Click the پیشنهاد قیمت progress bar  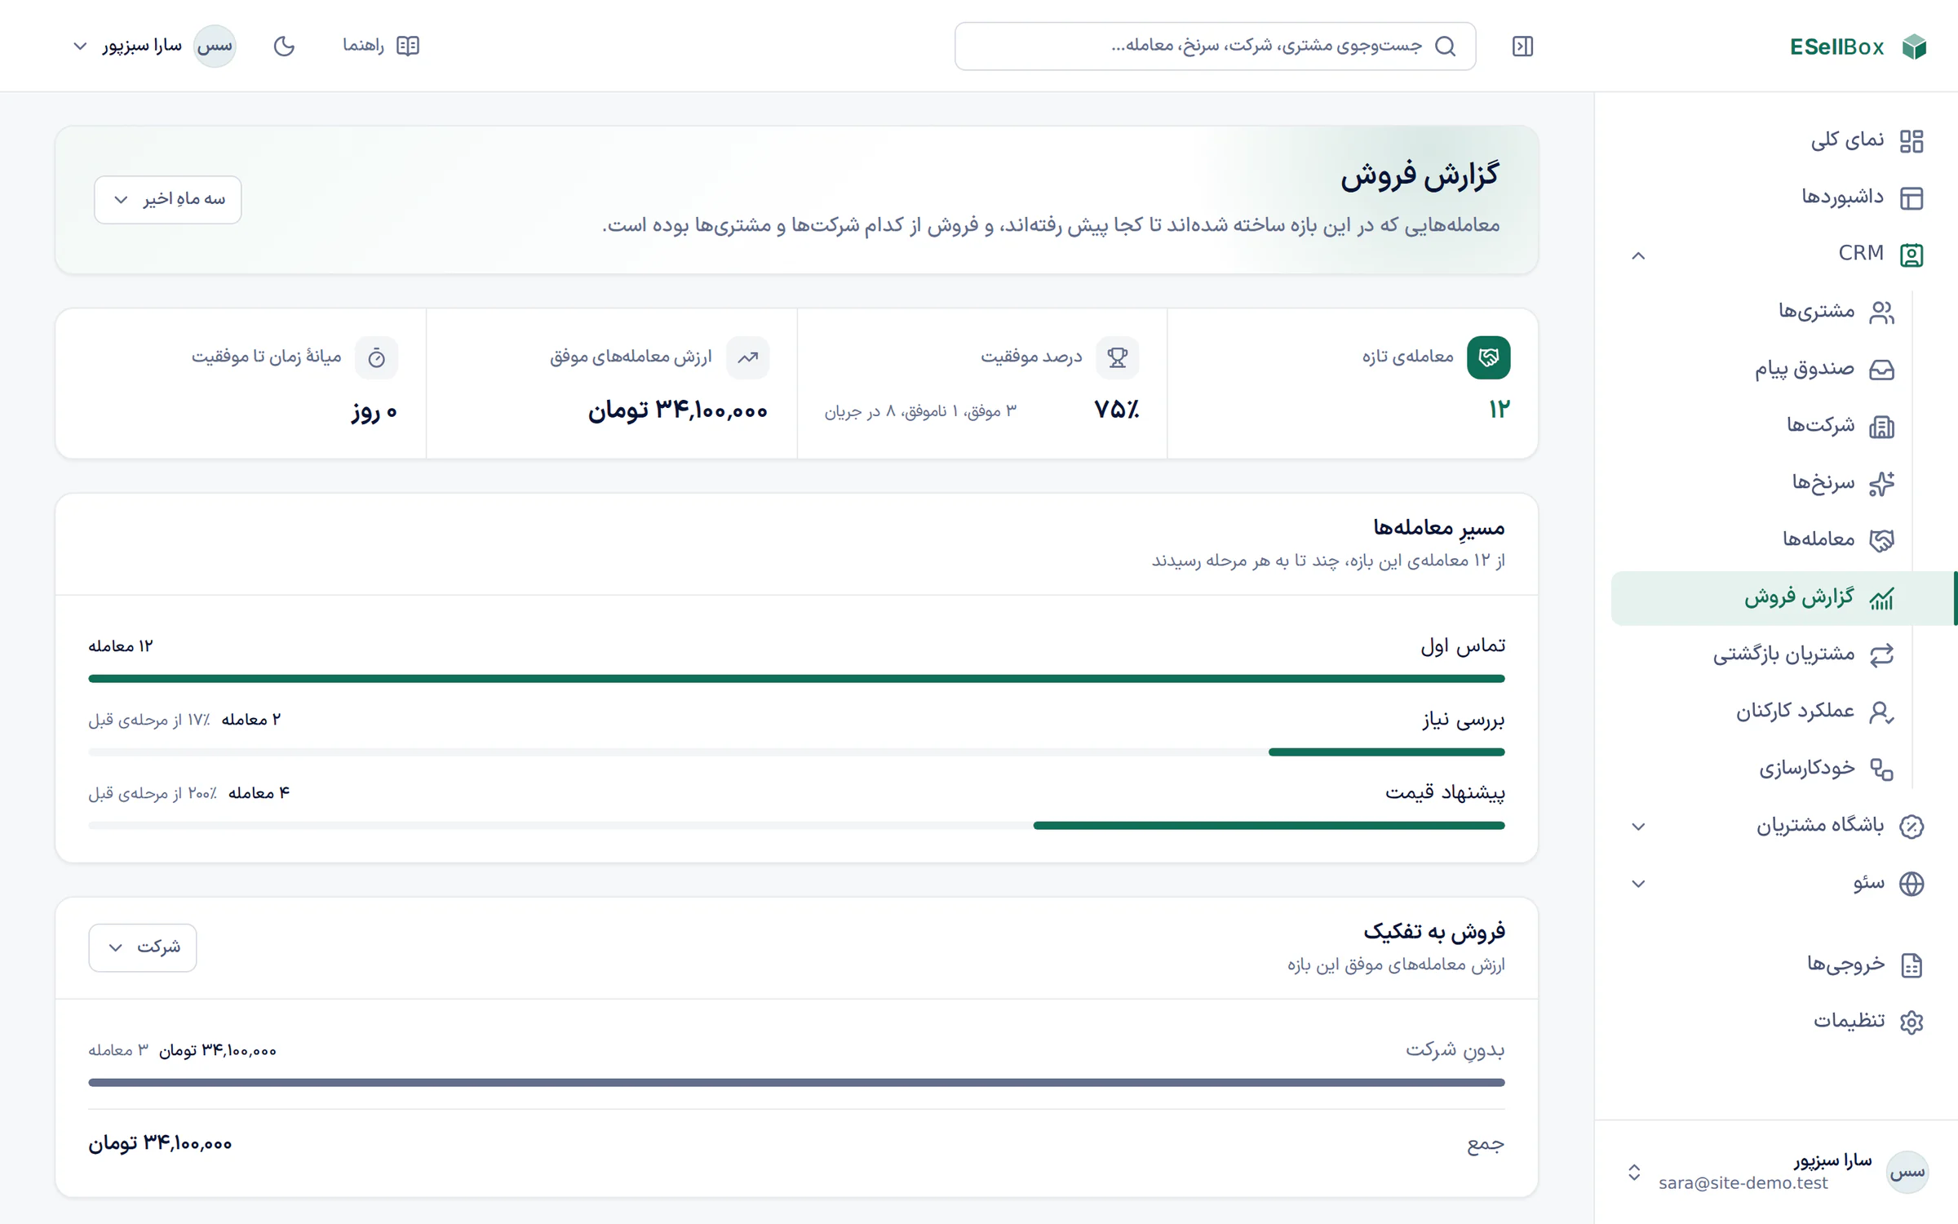(x=796, y=826)
